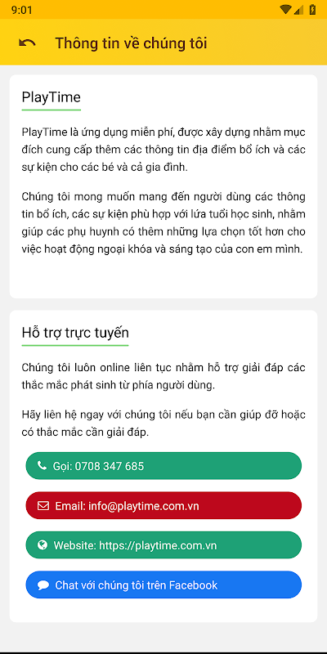Call the number 0708 347 685
This screenshot has height=654, width=327.
163,465
